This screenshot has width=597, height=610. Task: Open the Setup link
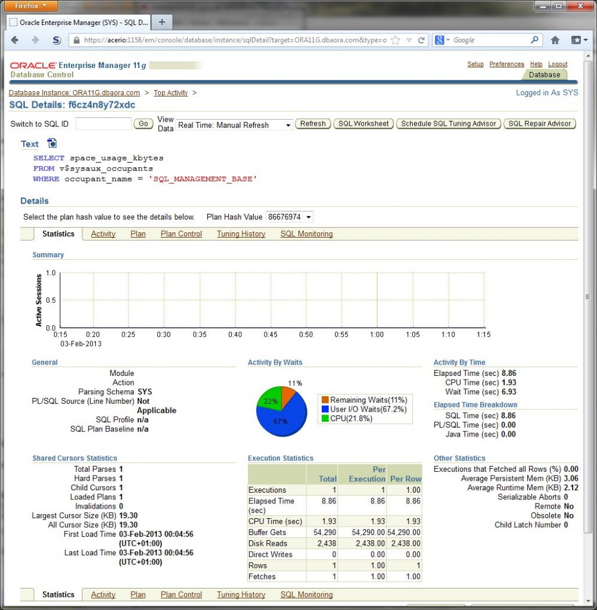click(x=475, y=64)
